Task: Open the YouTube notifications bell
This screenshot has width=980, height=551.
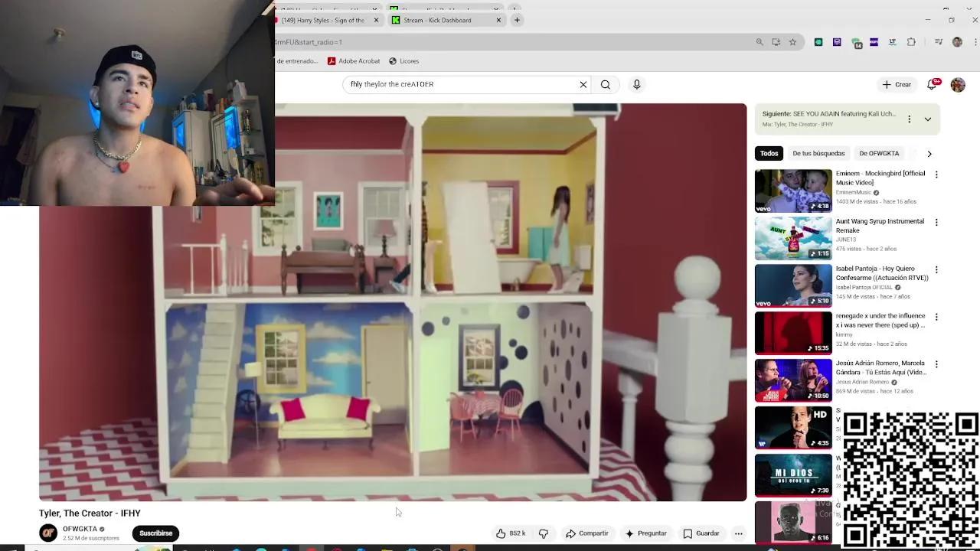Action: [932, 85]
